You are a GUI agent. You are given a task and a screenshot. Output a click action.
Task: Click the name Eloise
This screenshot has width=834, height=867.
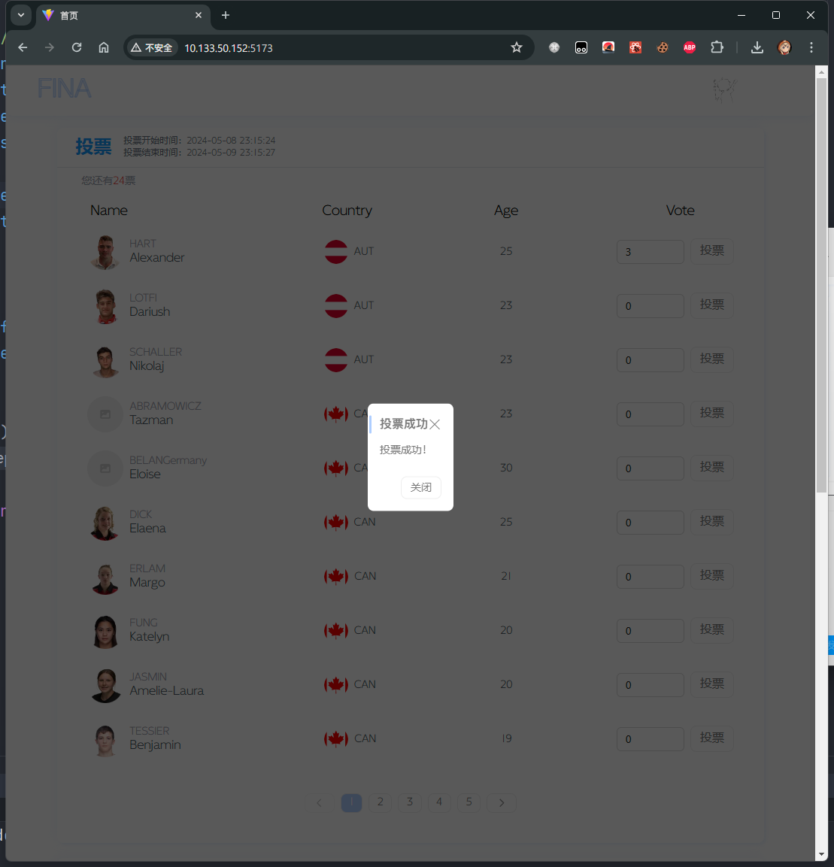[x=145, y=474]
